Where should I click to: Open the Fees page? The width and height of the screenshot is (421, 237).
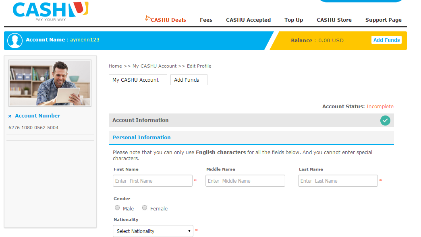point(206,20)
